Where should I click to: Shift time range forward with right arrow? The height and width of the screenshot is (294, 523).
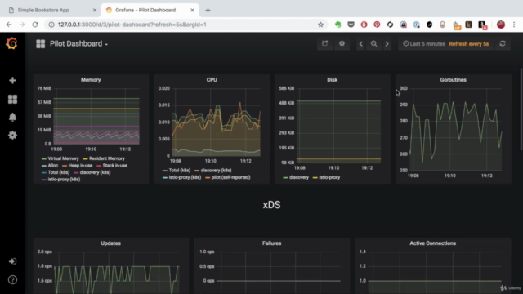pos(387,43)
